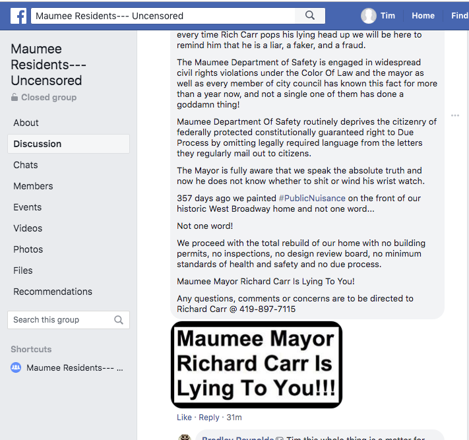
Task: Select the Discussion tab
Action: click(x=38, y=144)
